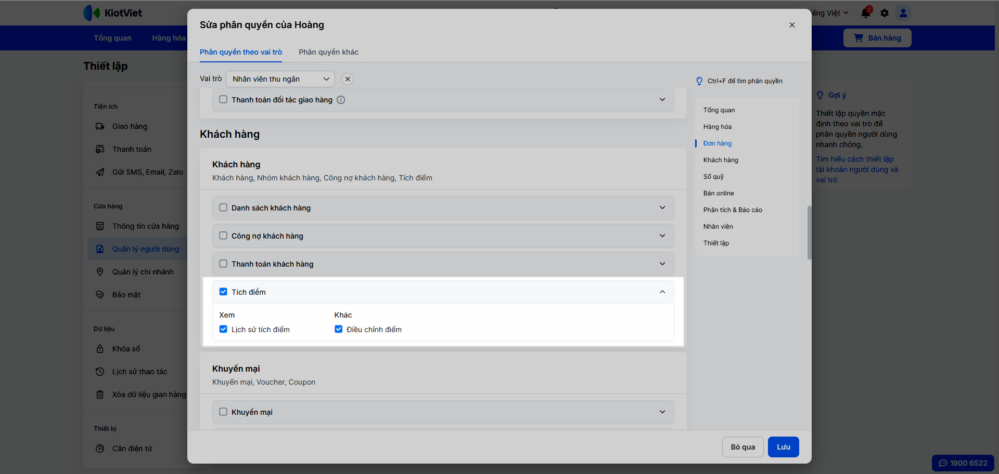Image resolution: width=999 pixels, height=474 pixels.
Task: Click the Xóa dữ liệu gian hàng trash icon
Action: pos(100,394)
